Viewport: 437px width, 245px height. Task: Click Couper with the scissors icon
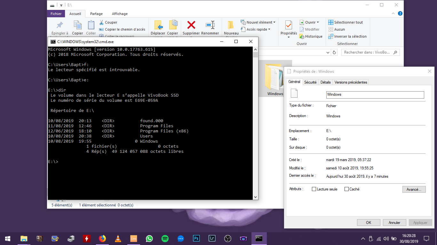pos(108,22)
